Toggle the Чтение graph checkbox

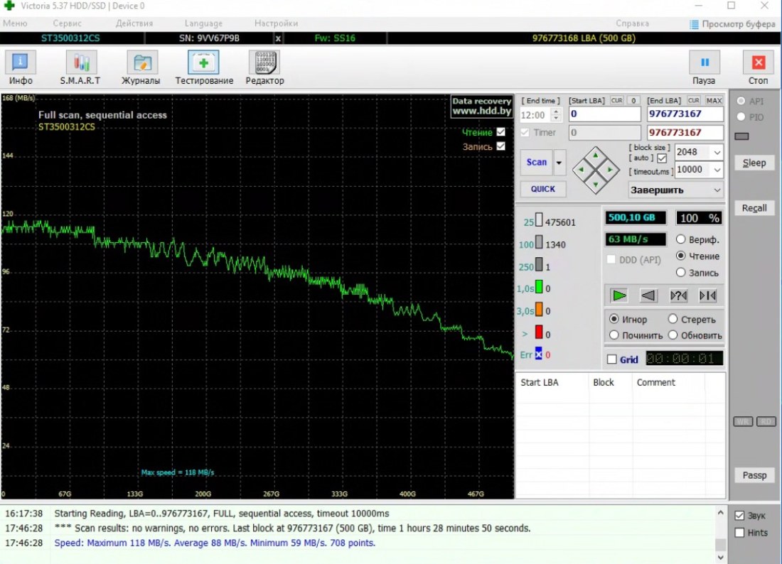(500, 132)
